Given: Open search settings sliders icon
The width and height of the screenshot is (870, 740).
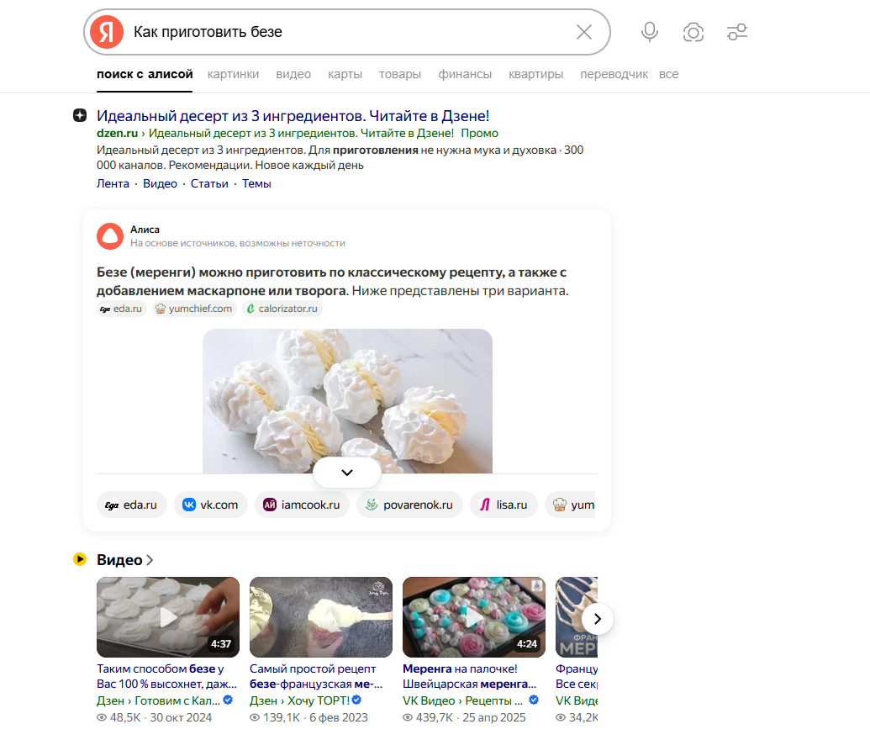Looking at the screenshot, I should 737,32.
